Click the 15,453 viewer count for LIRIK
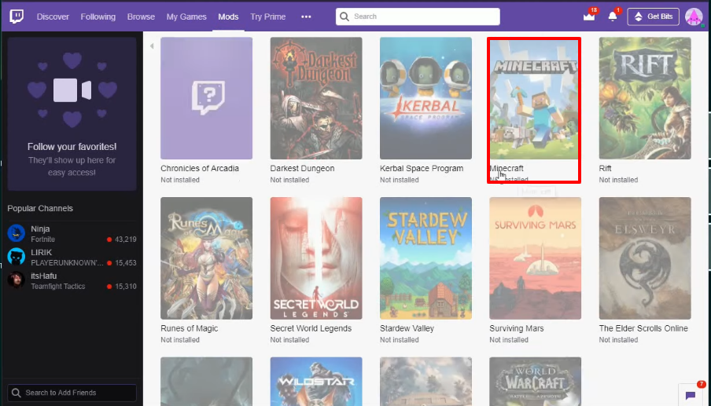The image size is (711, 406). coord(126,263)
